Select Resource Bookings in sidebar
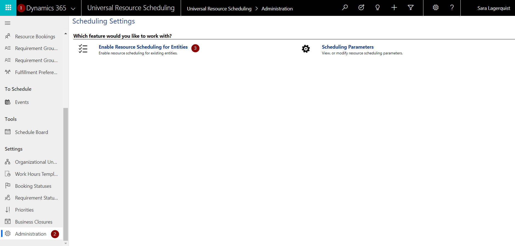 point(35,37)
